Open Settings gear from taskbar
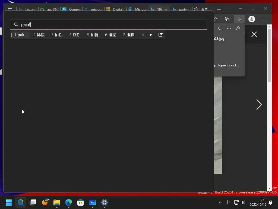This screenshot has height=209, width=278. pos(105,202)
